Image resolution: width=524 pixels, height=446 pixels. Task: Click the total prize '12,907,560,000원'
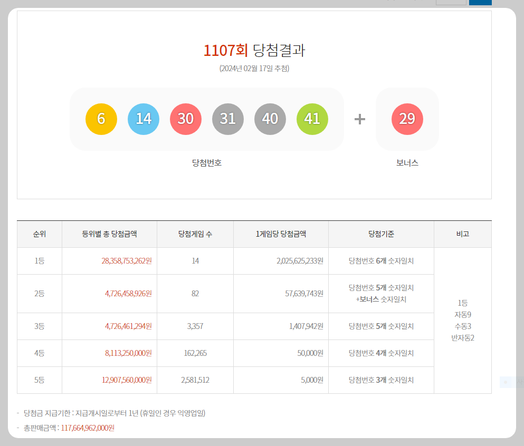127,380
